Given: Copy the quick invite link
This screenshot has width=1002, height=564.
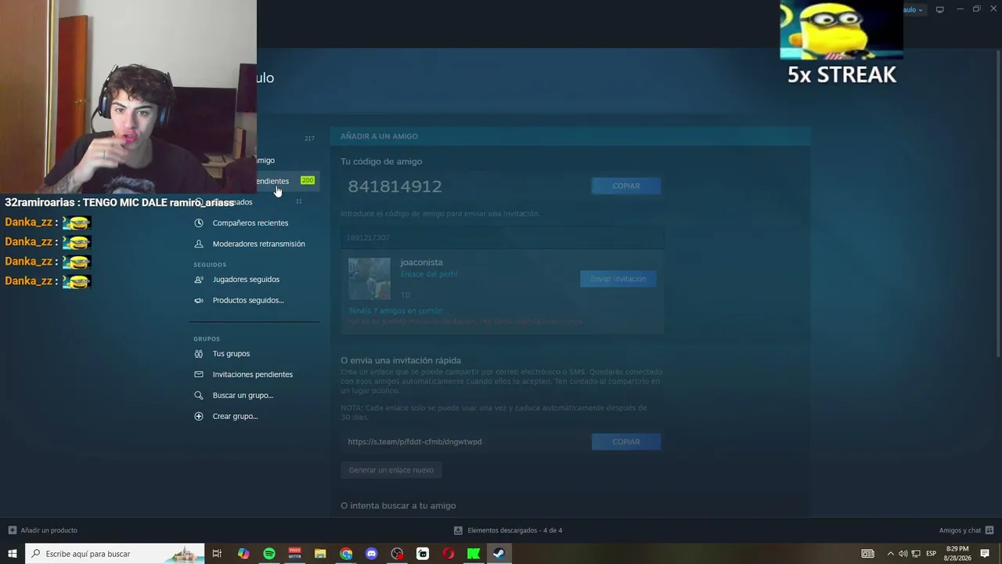Looking at the screenshot, I should (626, 442).
